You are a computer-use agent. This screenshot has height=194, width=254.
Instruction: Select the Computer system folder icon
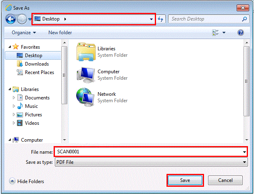(85, 74)
